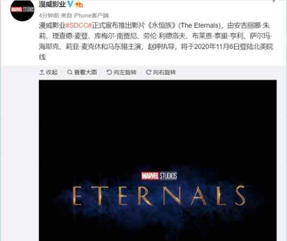
Task: Click the 4分钟前 timestamp
Action: coord(49,16)
